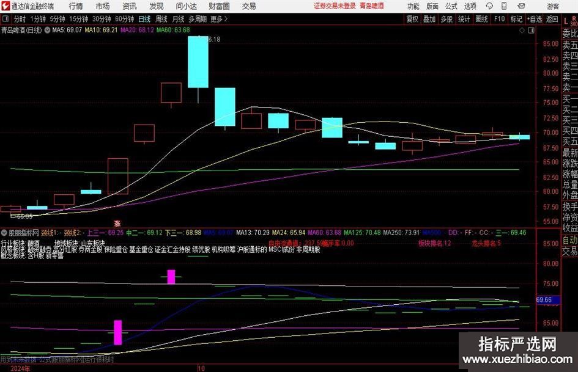Open the 财富圈 menu

click(x=219, y=6)
